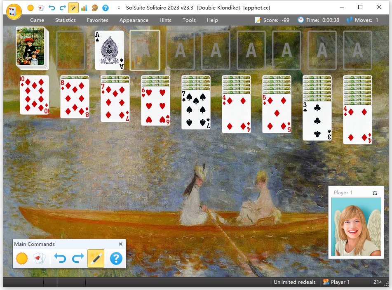Image resolution: width=392 pixels, height=290 pixels.
Task: Click the Moves: 1 readout
Action: click(x=366, y=20)
